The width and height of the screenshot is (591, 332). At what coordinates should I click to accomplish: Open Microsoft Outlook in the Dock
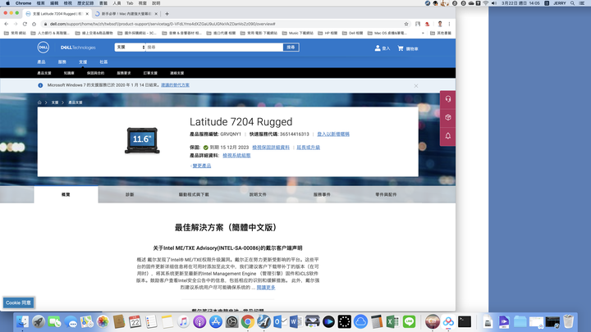280,322
